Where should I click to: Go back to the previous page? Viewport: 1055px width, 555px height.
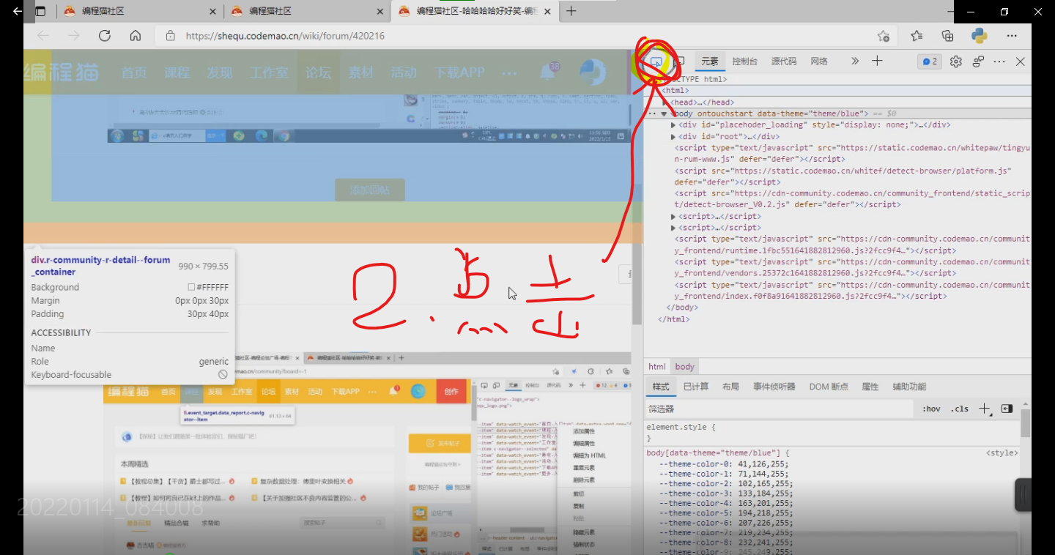click(x=43, y=36)
